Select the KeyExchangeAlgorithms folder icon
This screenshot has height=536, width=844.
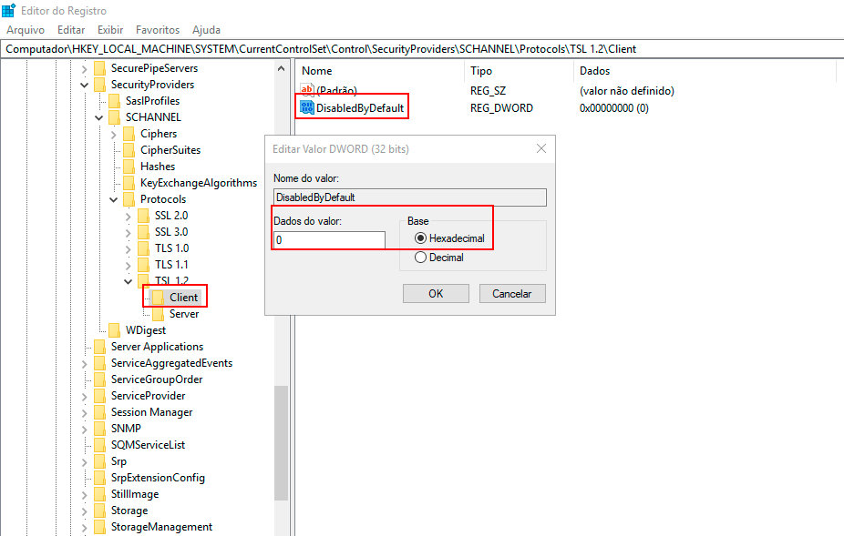pos(129,183)
